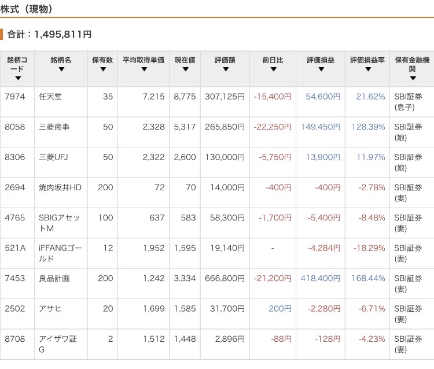Click stock code 521A
Screen dimensions: 434x369
pos(15,248)
